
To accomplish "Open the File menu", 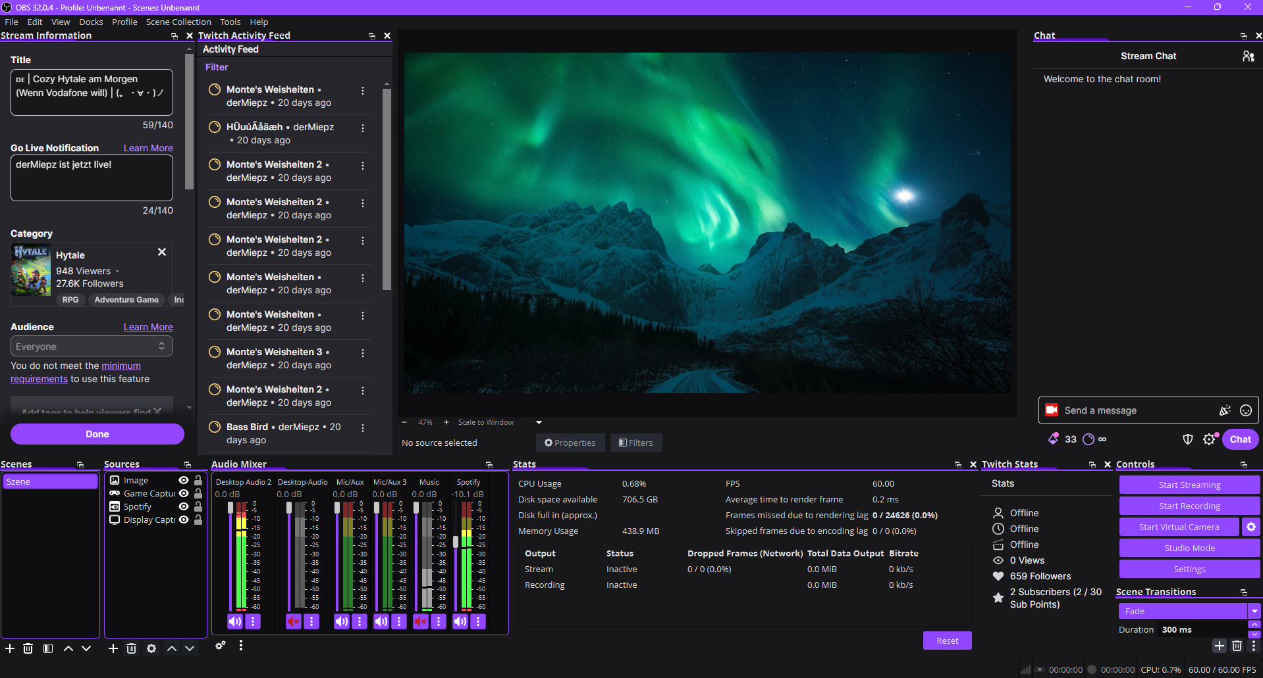I will coord(11,22).
